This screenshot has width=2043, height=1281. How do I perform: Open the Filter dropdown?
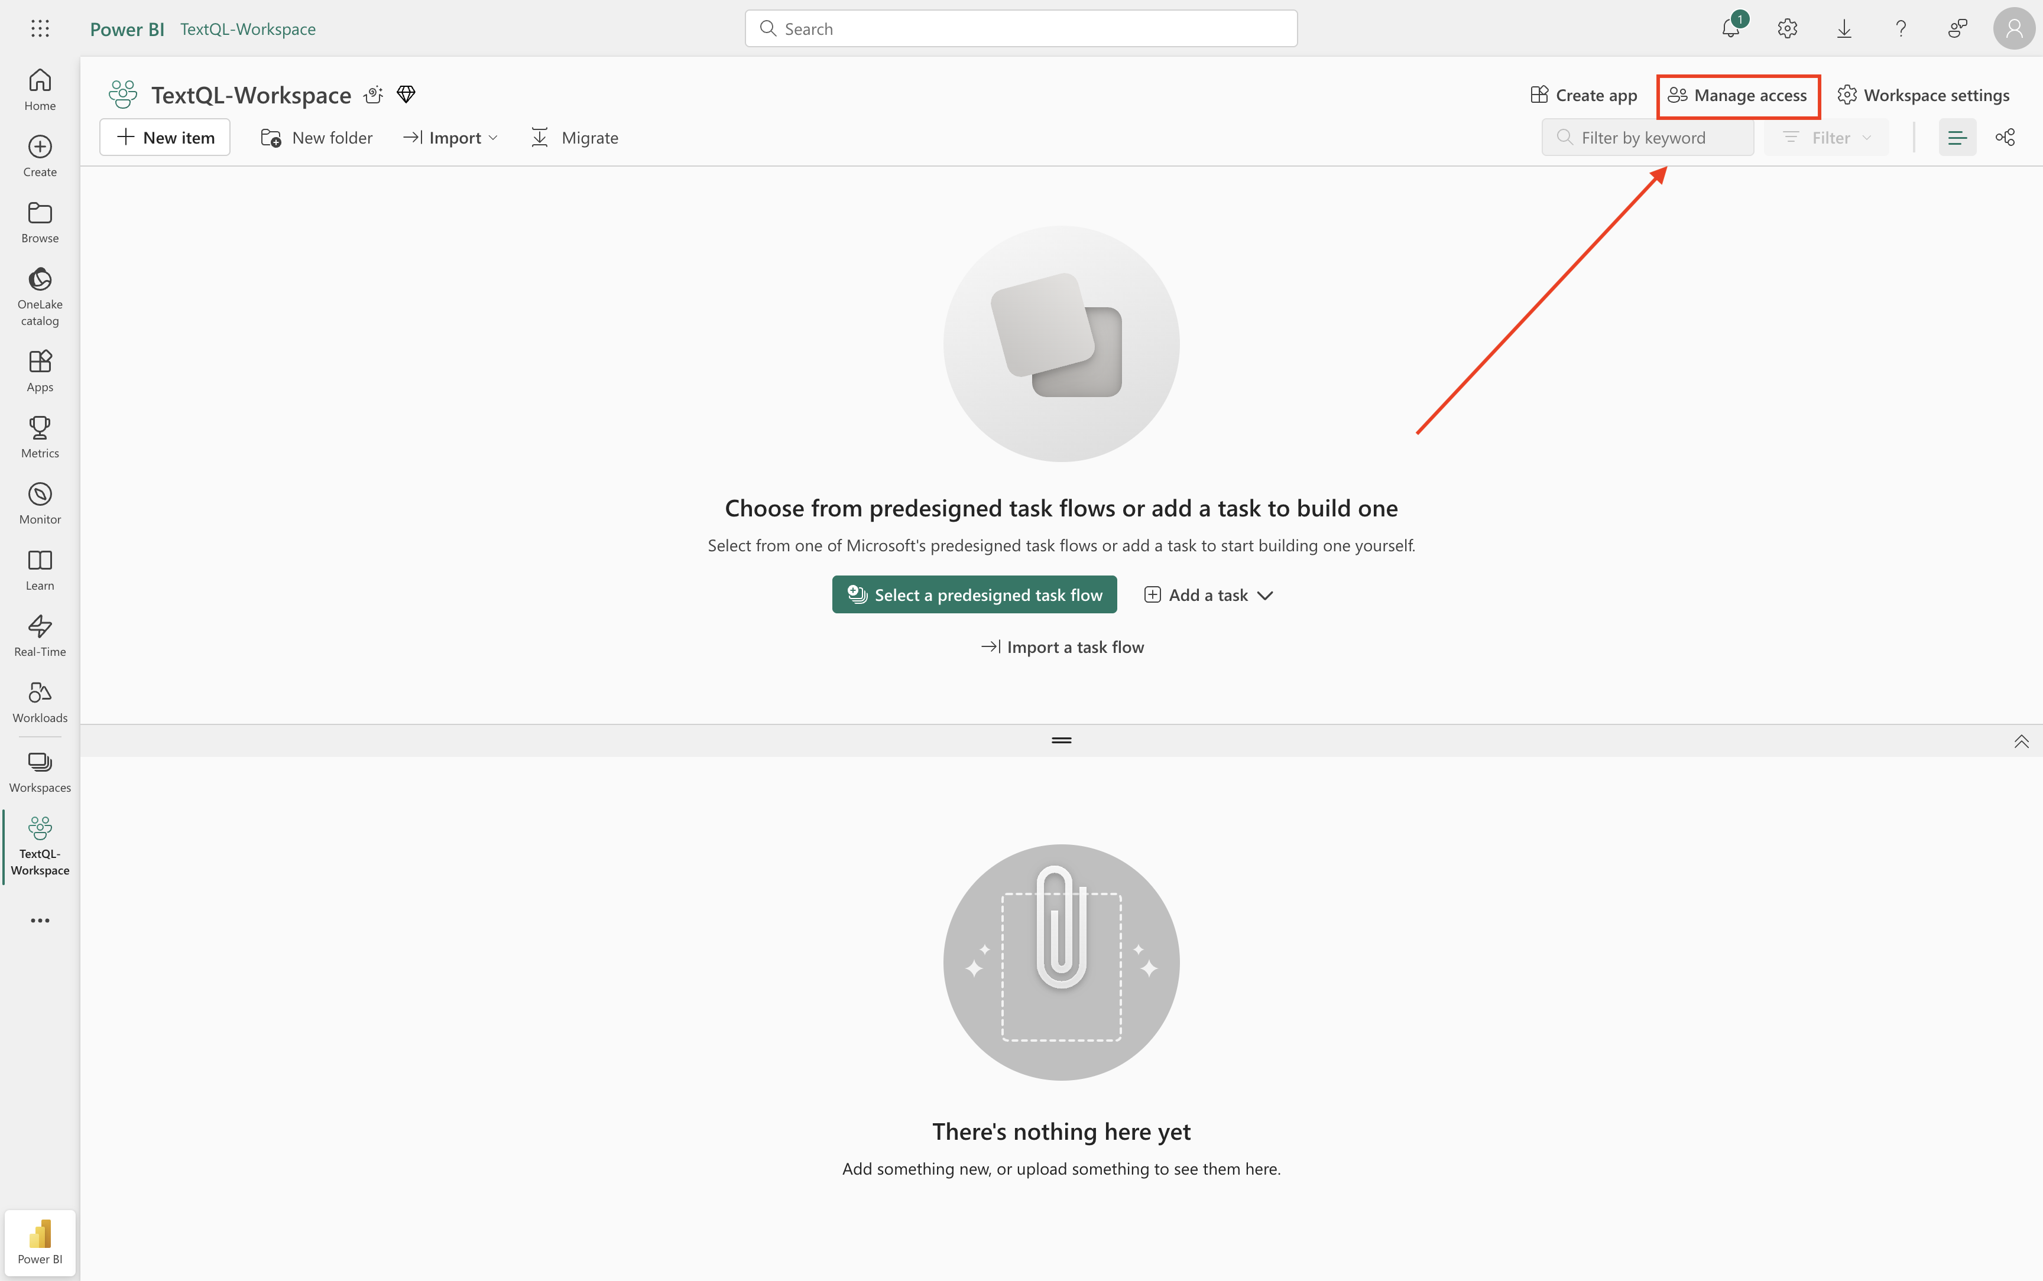coord(1826,137)
